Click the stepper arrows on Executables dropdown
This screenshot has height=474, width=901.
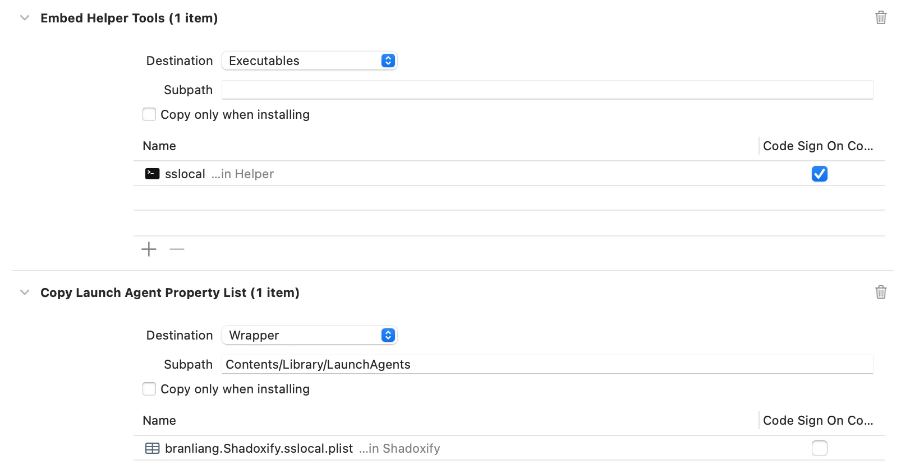coord(388,61)
